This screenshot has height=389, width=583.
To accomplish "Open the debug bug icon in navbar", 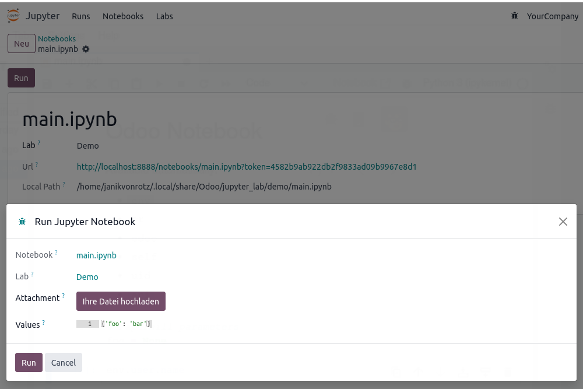I will (515, 16).
